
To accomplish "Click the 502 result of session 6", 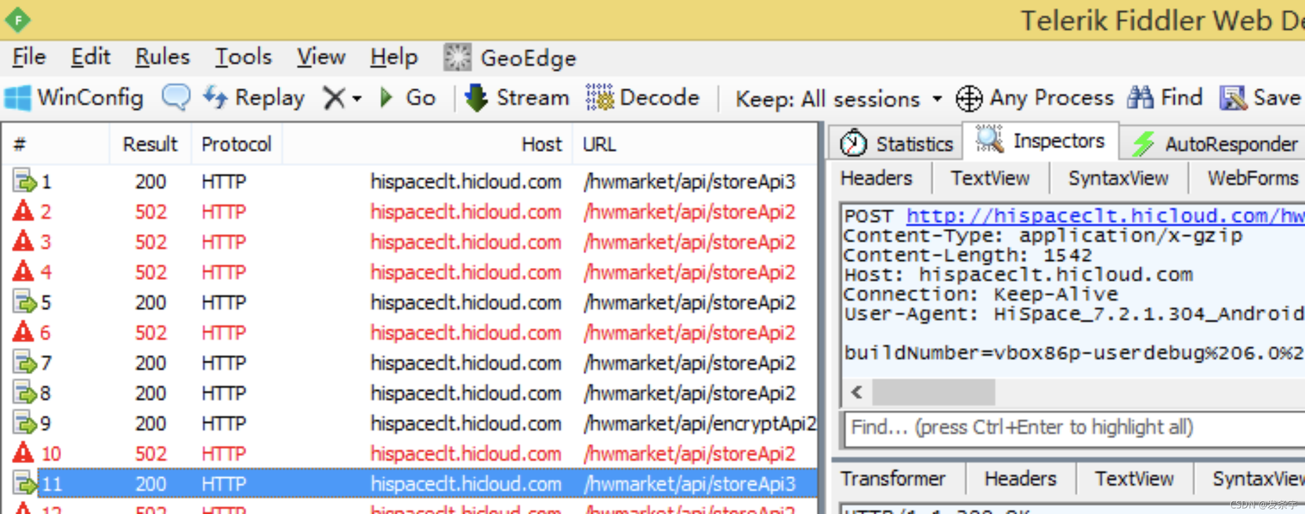I will [x=151, y=333].
